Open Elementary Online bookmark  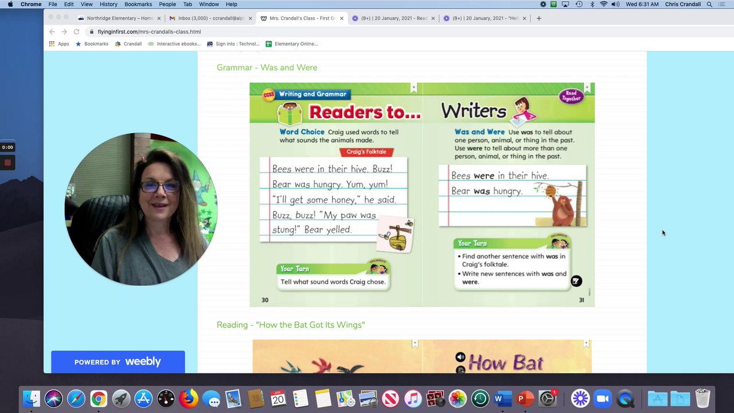pos(291,44)
